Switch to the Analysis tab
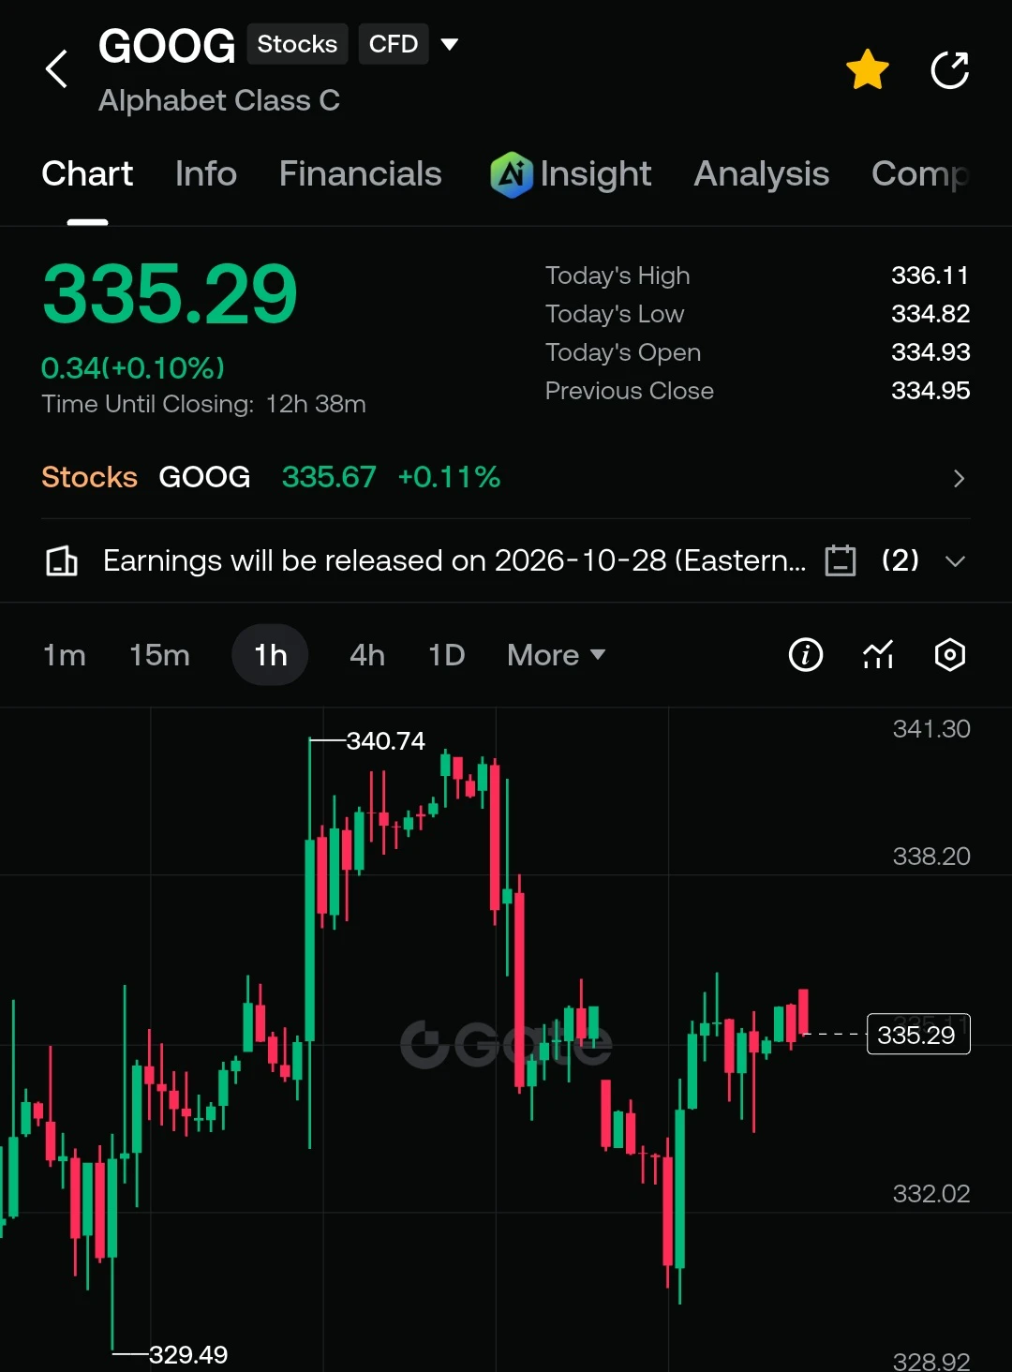The width and height of the screenshot is (1012, 1372). 761,174
